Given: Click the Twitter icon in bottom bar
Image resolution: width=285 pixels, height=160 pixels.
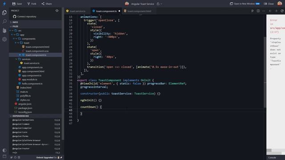Looking at the screenshot, I should tap(12, 157).
